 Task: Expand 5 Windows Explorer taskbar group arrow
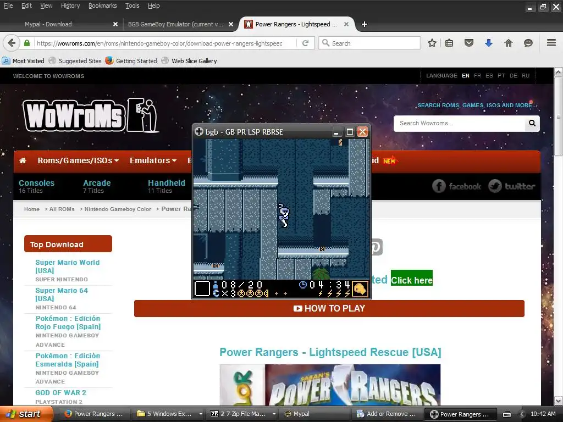(201, 414)
